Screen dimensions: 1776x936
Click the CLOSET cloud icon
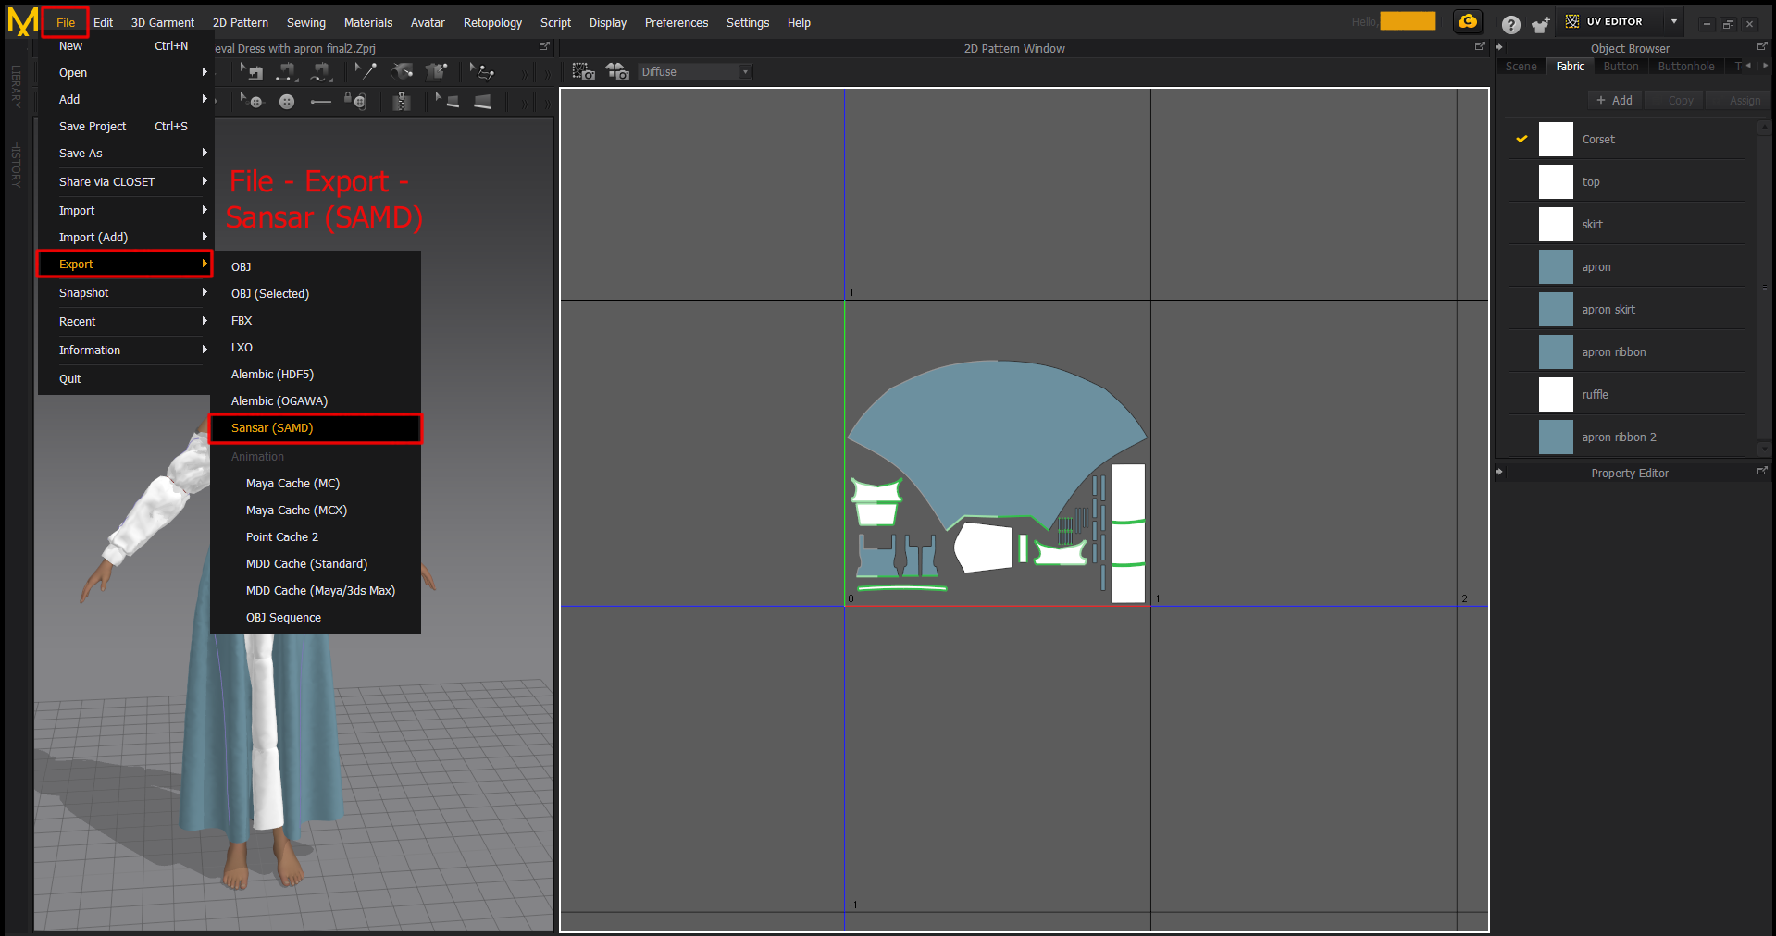[1468, 22]
